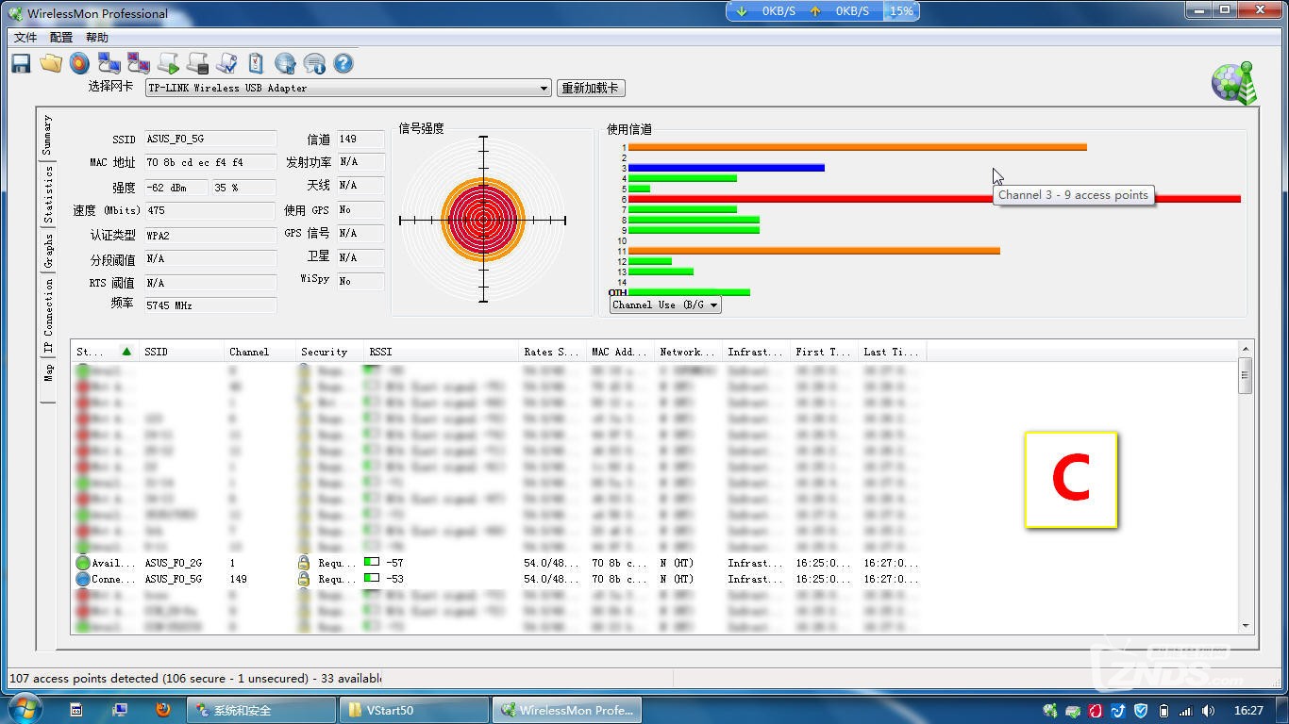
Task: Click the access point list vertical scrollbar thumb
Action: pyautogui.click(x=1246, y=375)
